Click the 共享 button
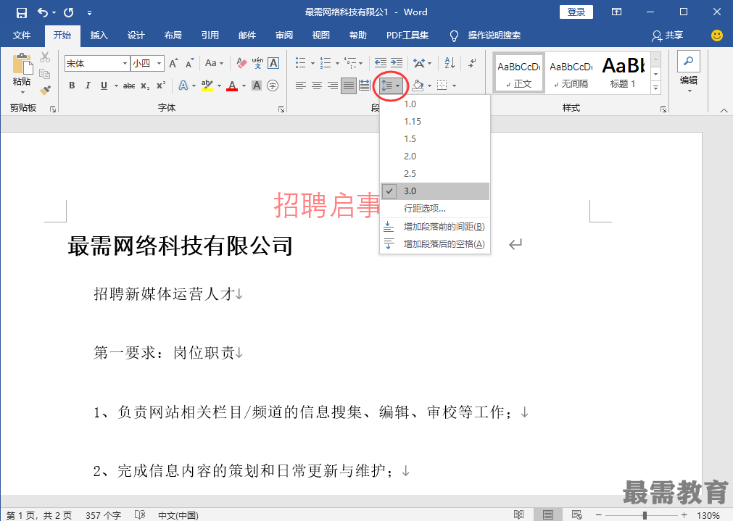 [668, 36]
